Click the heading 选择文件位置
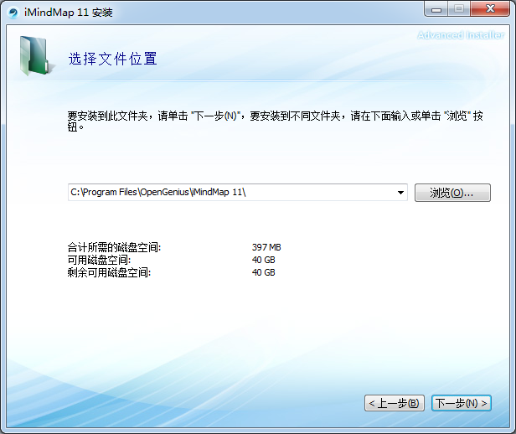 pyautogui.click(x=112, y=59)
